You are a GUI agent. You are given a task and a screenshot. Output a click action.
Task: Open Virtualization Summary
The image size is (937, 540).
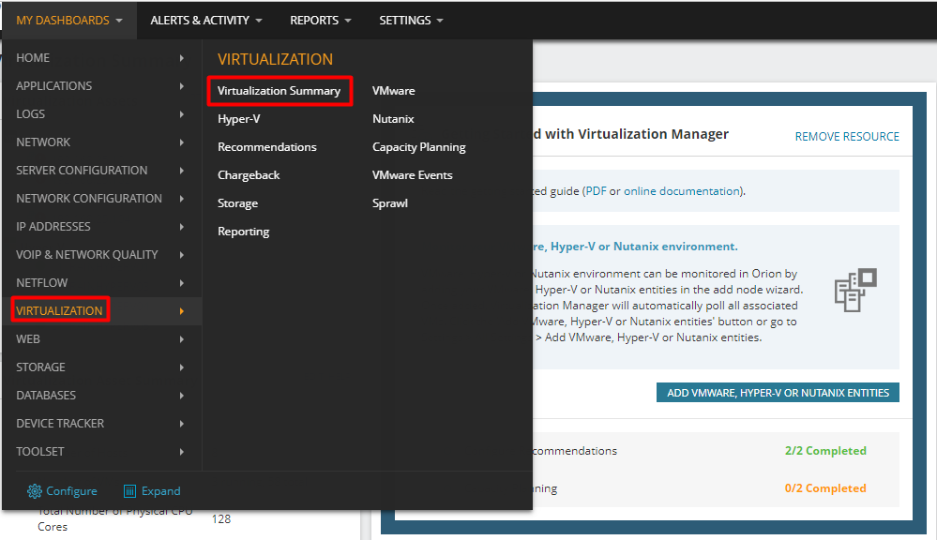pyautogui.click(x=280, y=91)
